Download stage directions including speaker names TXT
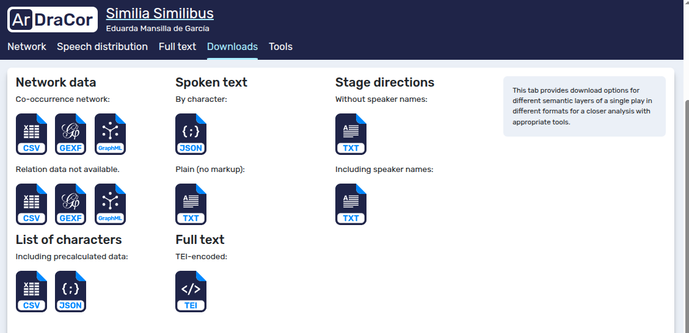Screen dimensions: 689x333 click(x=351, y=204)
